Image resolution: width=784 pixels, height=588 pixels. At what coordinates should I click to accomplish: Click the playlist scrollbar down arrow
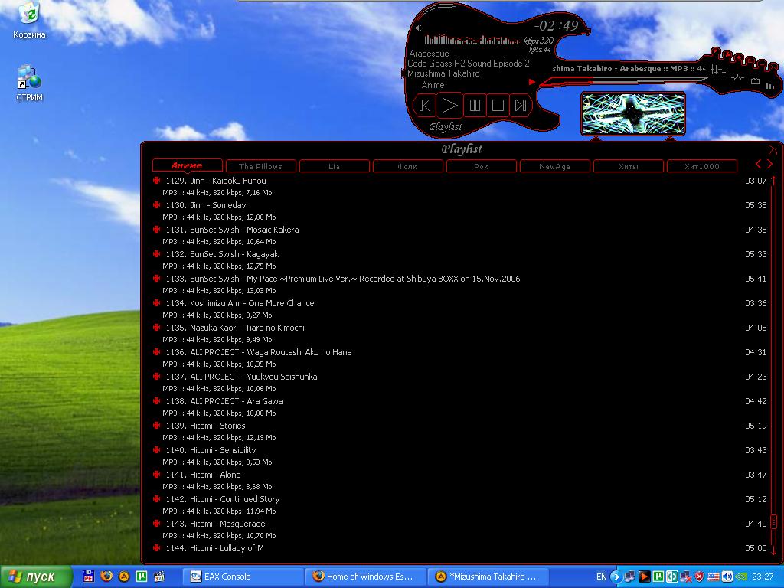(x=774, y=550)
